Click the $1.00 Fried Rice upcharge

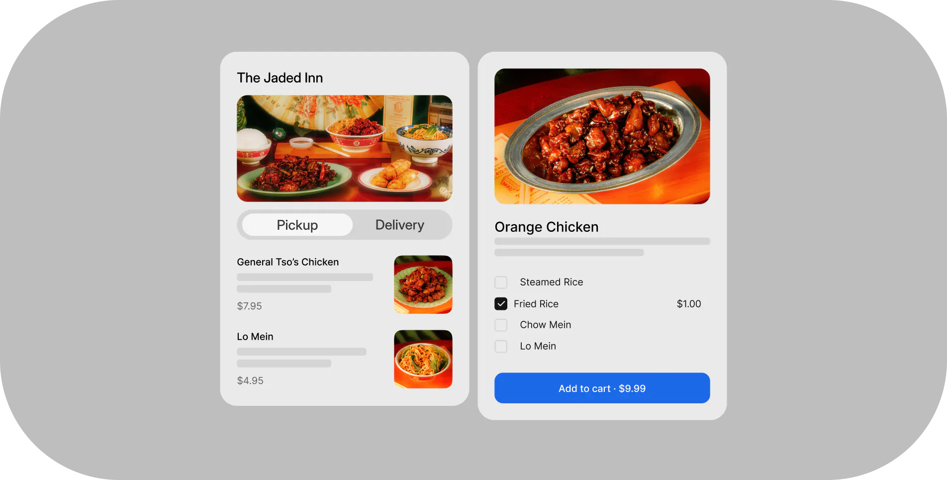[x=689, y=304]
